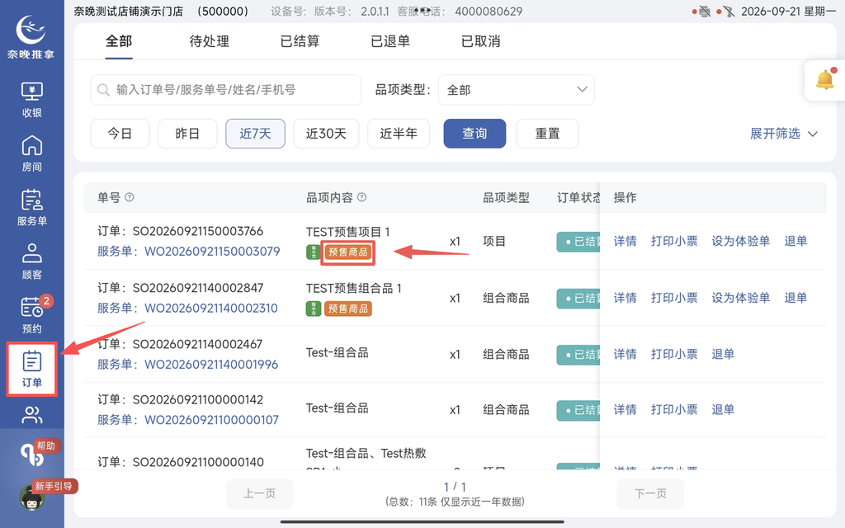845x528 pixels.
Task: Click 打印小票 for order SO20260921100000142
Action: pyautogui.click(x=674, y=410)
